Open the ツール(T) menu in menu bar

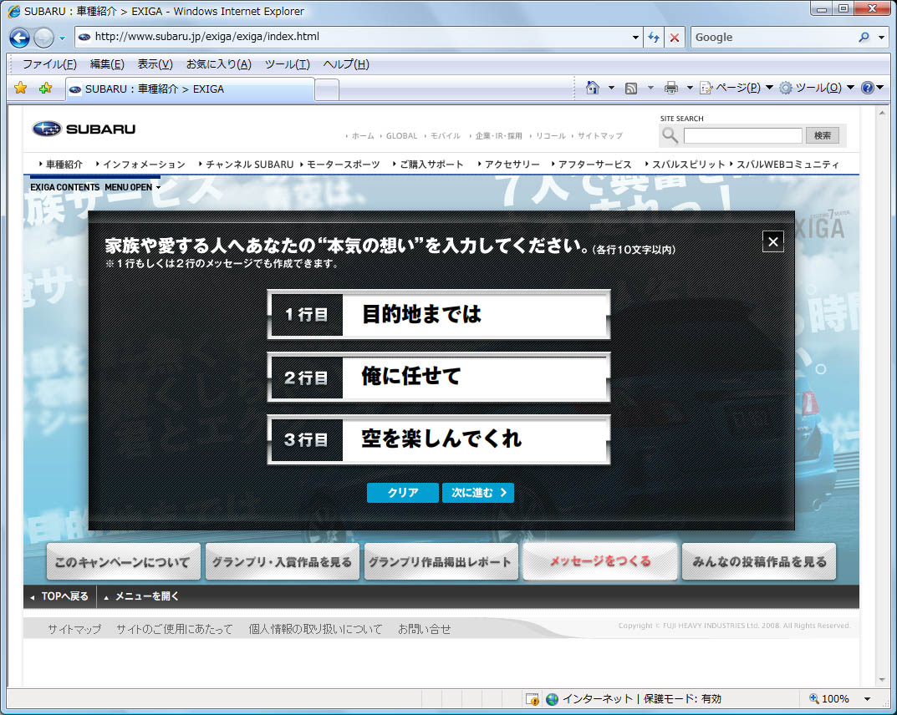(x=288, y=64)
